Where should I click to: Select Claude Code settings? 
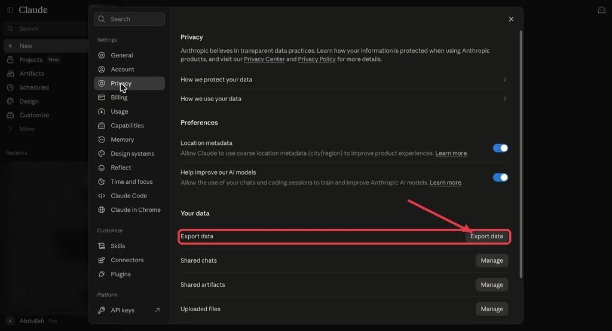[x=129, y=196]
